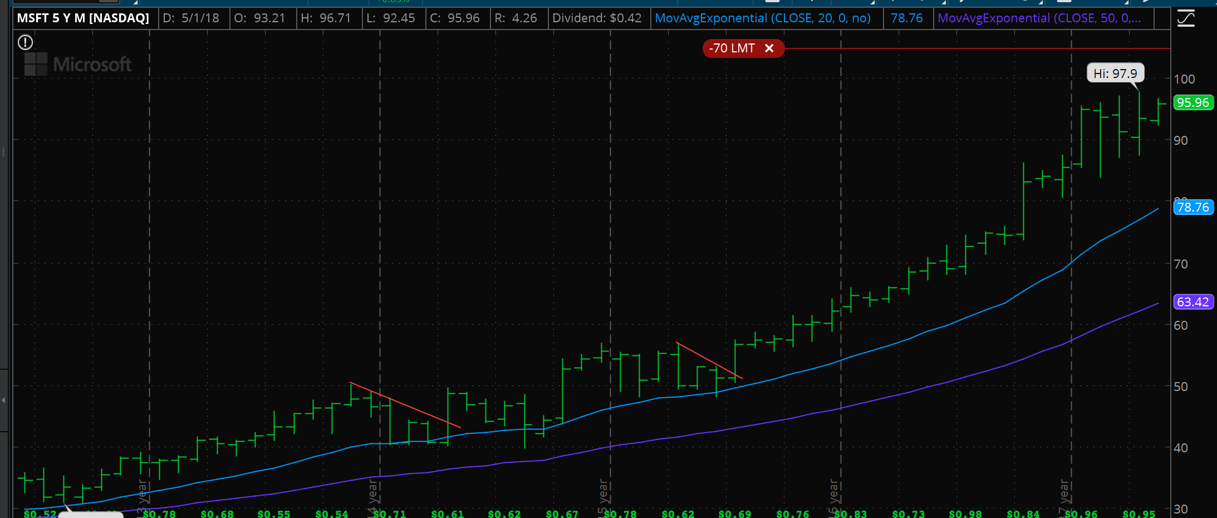Screen dimensions: 1217x518
Task: Click the $0.95 dividend marker
Action: coord(1139,513)
